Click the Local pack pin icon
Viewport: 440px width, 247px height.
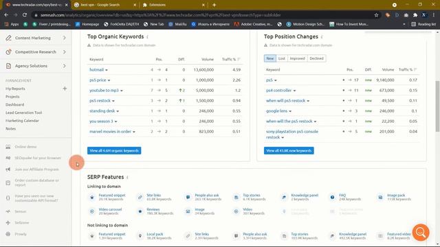pyautogui.click(x=140, y=236)
